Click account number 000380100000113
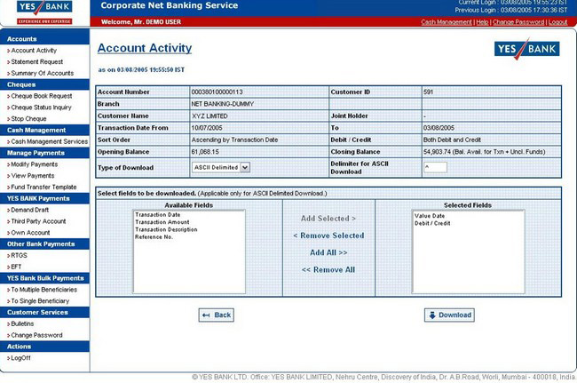577x383 pixels. click(x=217, y=92)
